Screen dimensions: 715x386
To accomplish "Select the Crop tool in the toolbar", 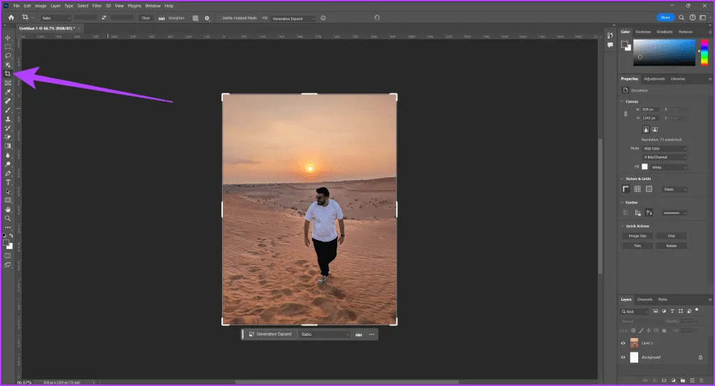I will coord(8,73).
